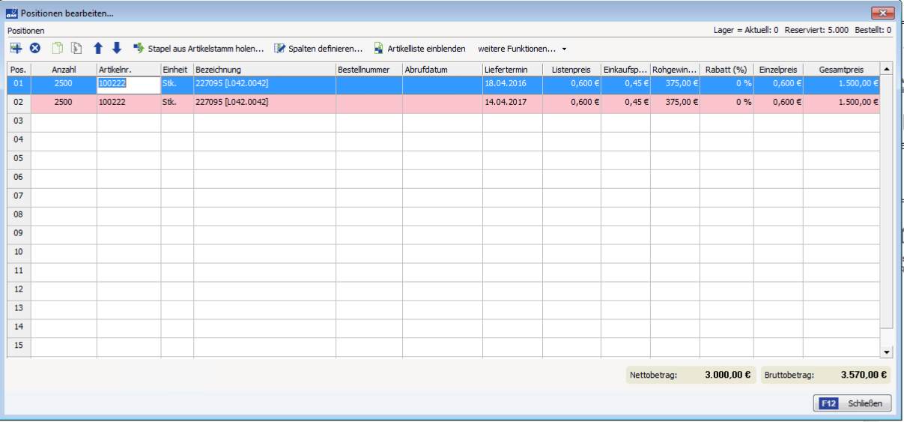Click the Pos. column header

click(19, 69)
